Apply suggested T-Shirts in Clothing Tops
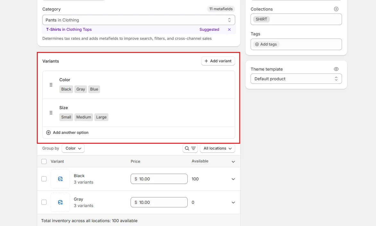Screen dimensions: 376x226 pyautogui.click(x=69, y=30)
